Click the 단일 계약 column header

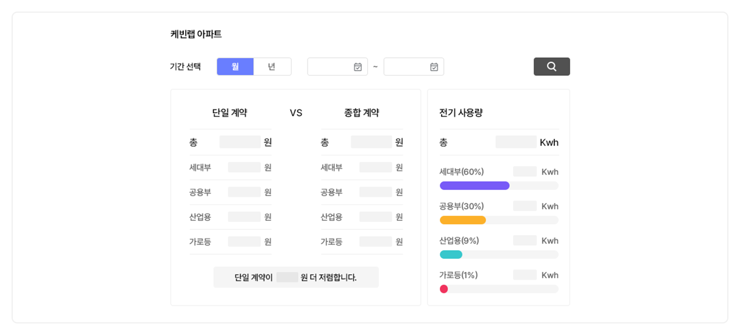[230, 113]
